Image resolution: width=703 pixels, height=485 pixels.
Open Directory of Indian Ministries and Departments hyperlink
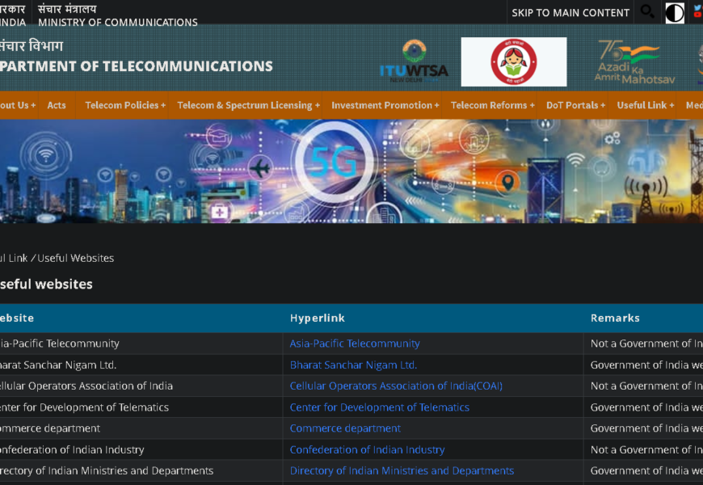coord(402,470)
